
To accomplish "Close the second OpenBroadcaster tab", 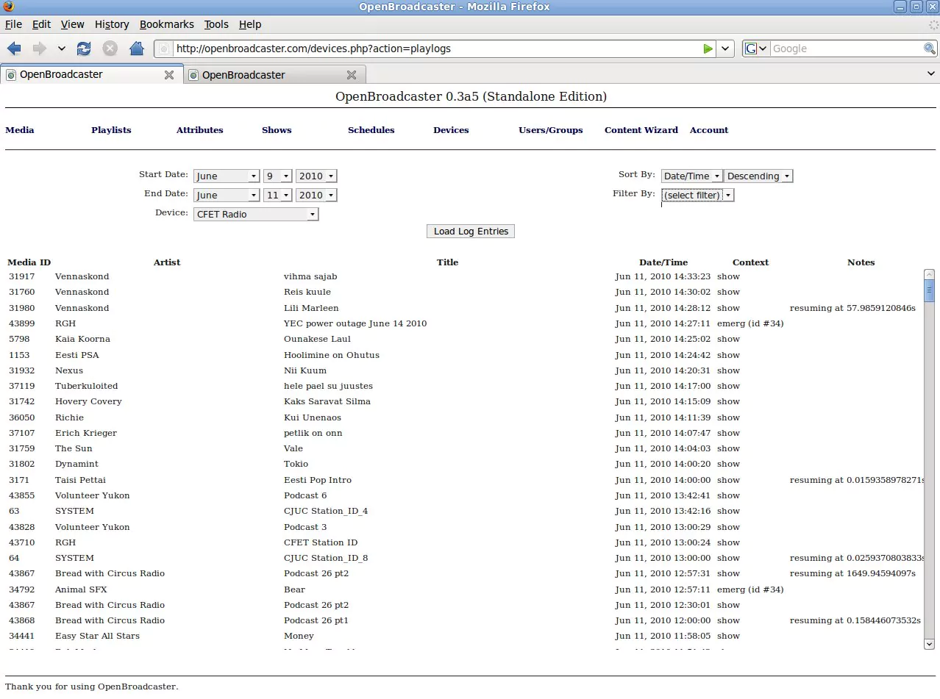I will pyautogui.click(x=352, y=75).
